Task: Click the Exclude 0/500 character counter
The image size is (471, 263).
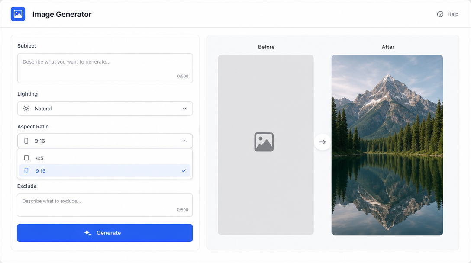Action: point(183,210)
